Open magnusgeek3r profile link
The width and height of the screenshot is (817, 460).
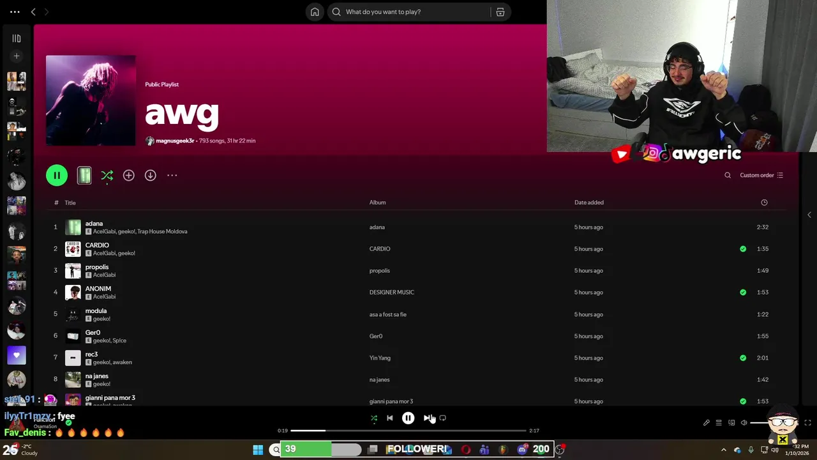pos(175,141)
